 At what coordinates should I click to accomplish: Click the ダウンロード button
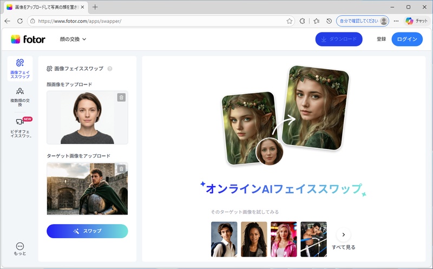tap(339, 39)
